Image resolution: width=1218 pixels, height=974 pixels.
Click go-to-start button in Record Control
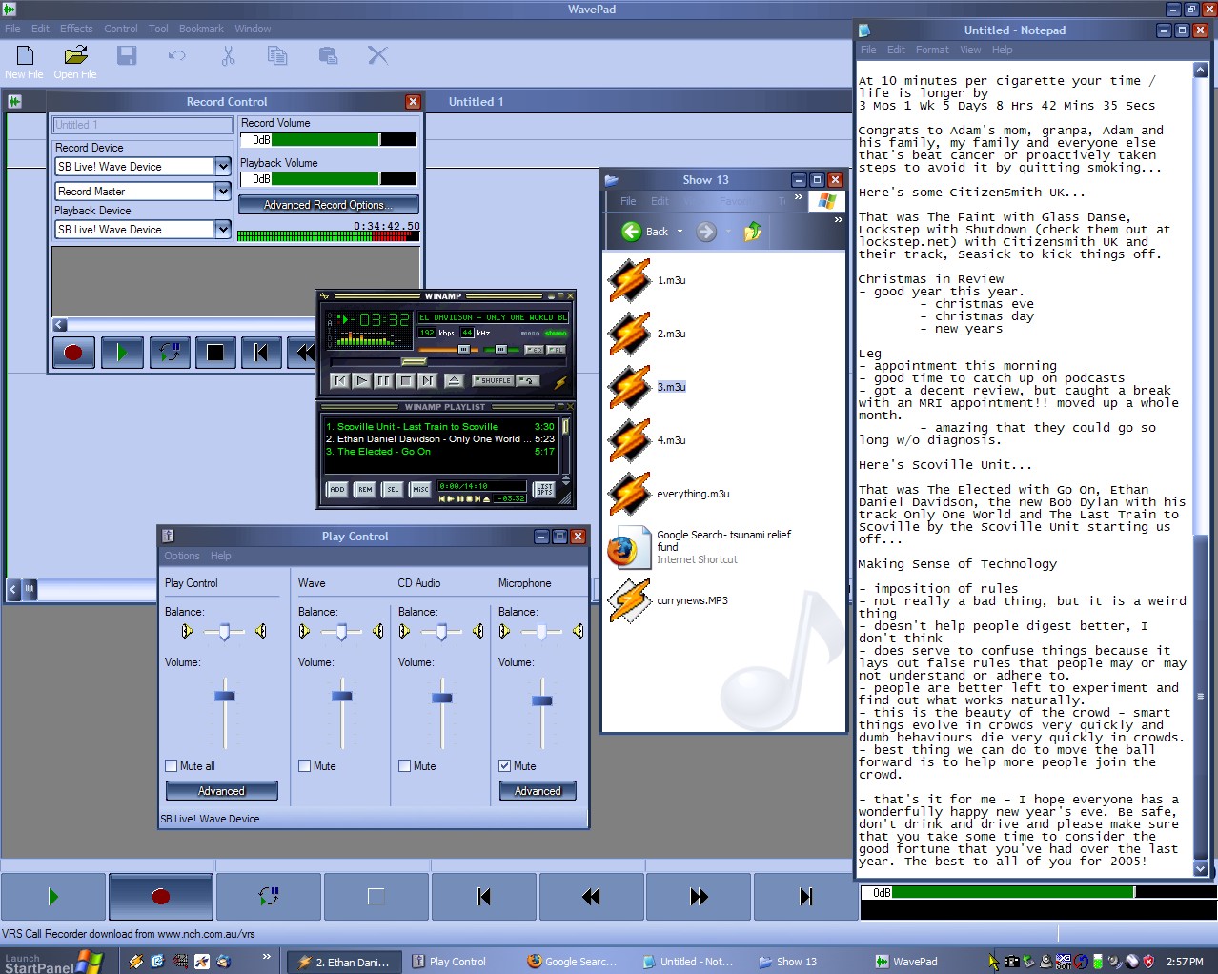coord(261,353)
